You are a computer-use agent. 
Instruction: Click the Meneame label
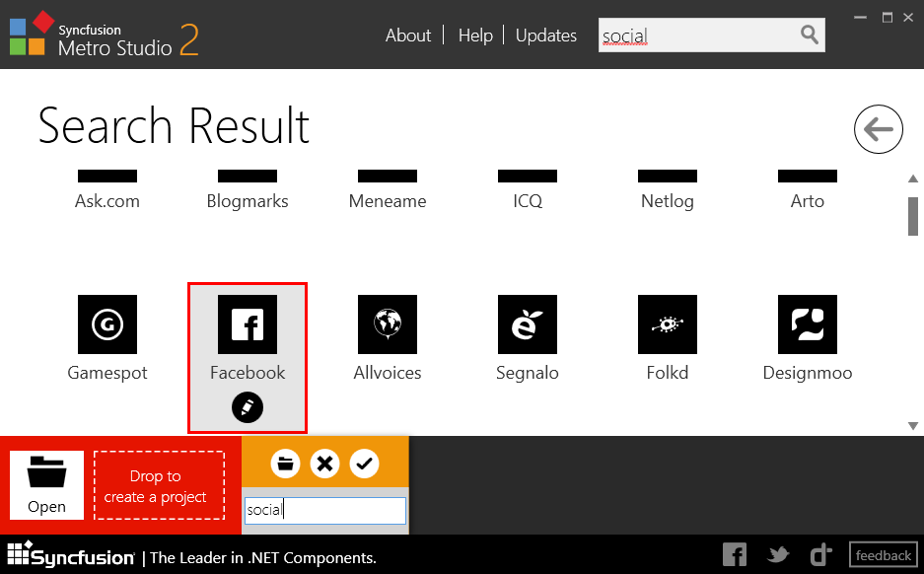point(388,201)
